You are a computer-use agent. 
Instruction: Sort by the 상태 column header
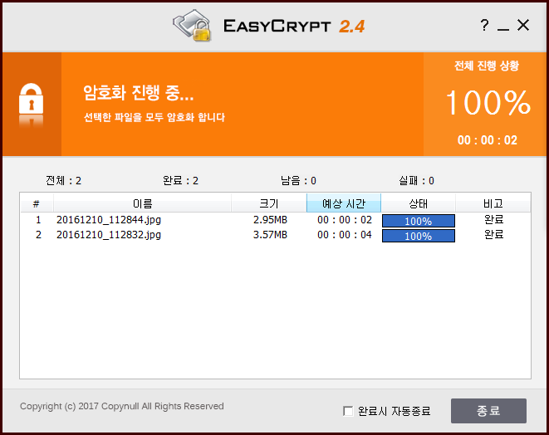click(x=418, y=203)
